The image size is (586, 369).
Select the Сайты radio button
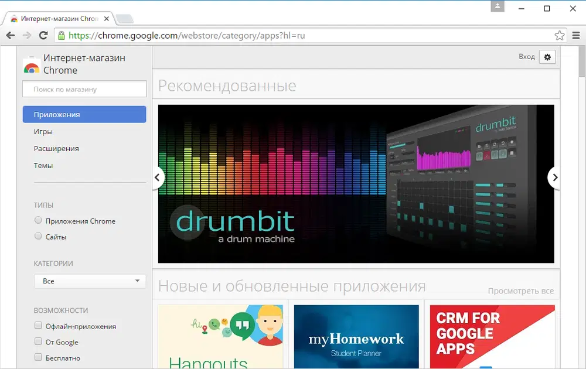[38, 236]
